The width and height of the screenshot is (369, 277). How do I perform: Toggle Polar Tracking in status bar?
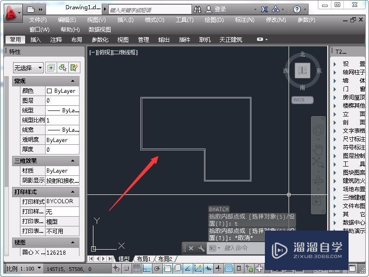pos(157,268)
